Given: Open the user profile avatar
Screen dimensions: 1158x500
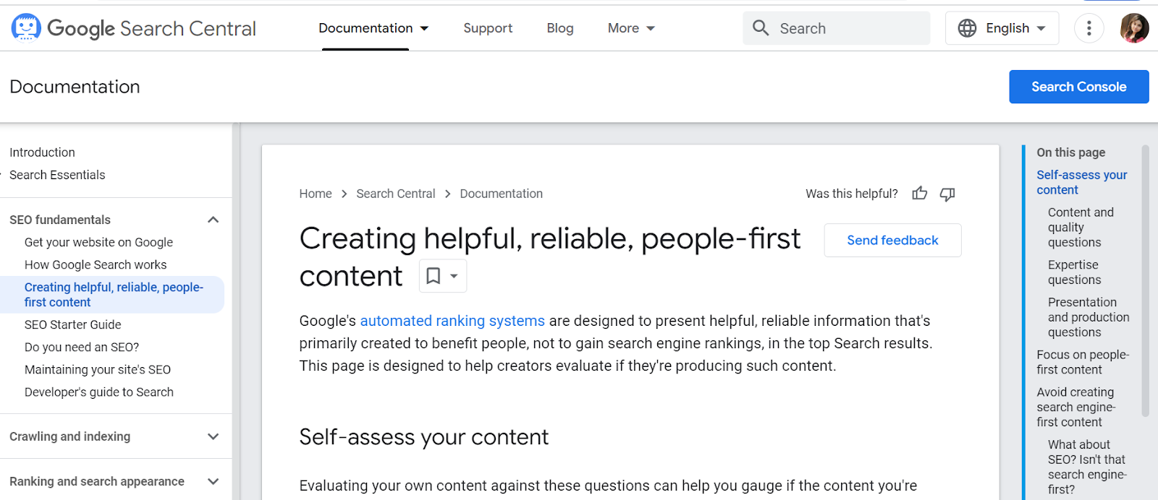Looking at the screenshot, I should pos(1134,28).
